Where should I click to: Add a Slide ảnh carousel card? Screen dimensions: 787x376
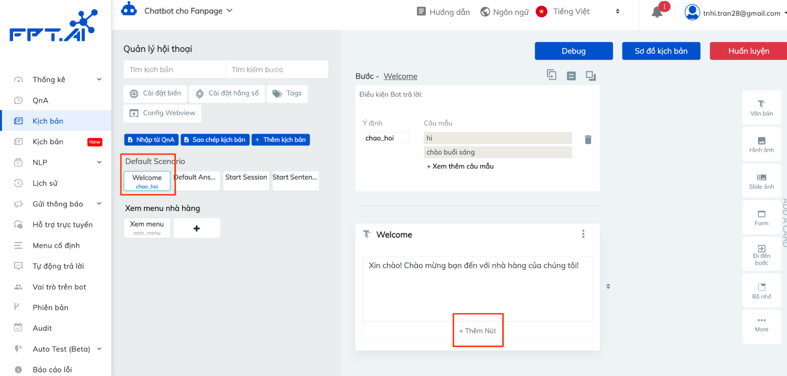coord(761,181)
